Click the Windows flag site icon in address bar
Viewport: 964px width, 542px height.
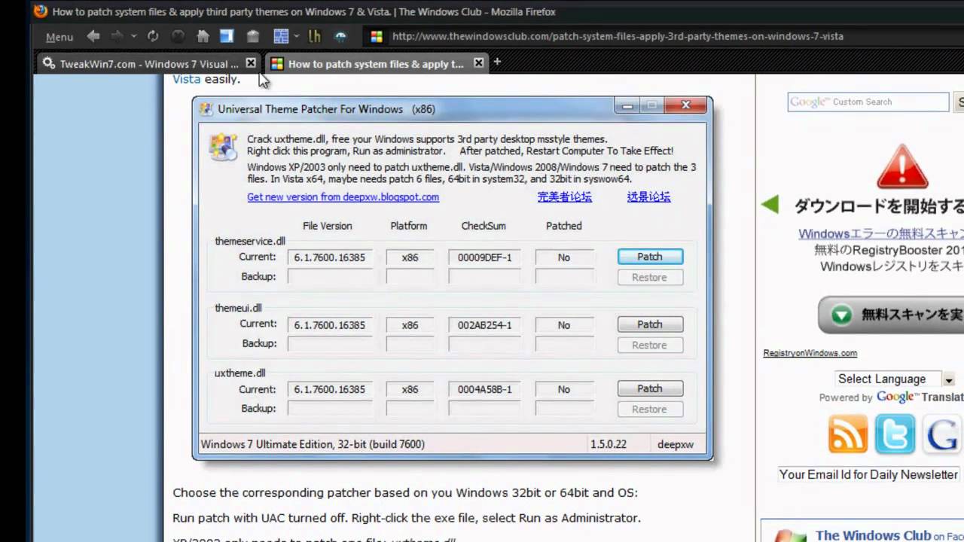[377, 36]
